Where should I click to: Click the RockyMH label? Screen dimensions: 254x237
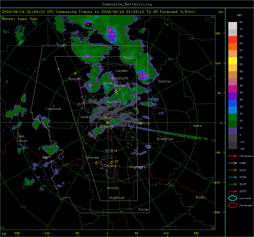(75, 79)
